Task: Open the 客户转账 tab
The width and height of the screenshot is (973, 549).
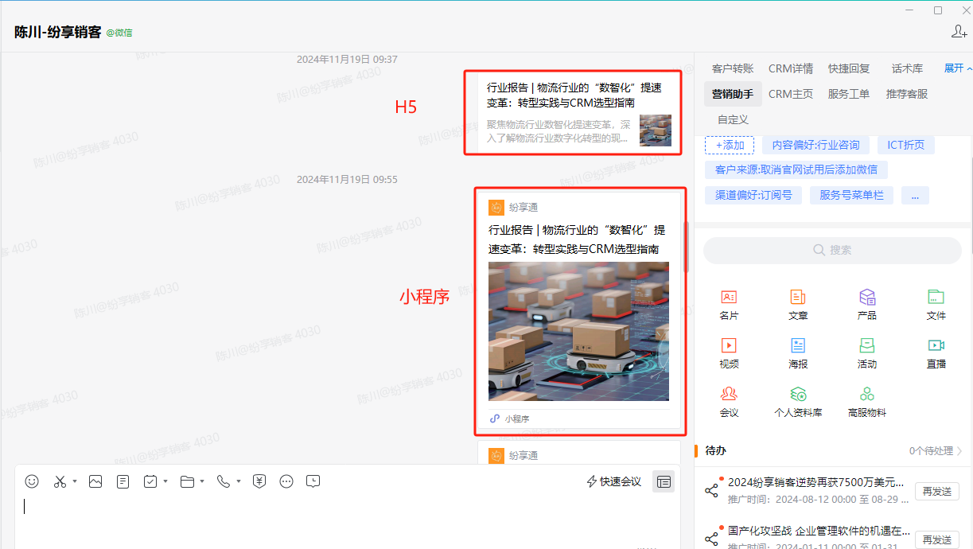Action: (x=733, y=68)
